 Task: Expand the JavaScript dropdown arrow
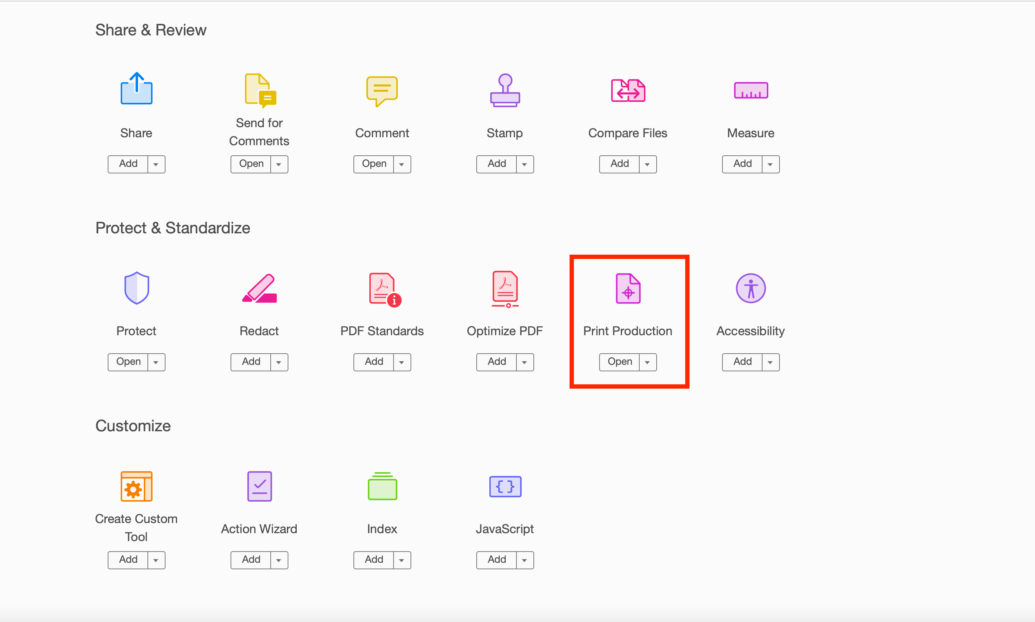coord(525,560)
